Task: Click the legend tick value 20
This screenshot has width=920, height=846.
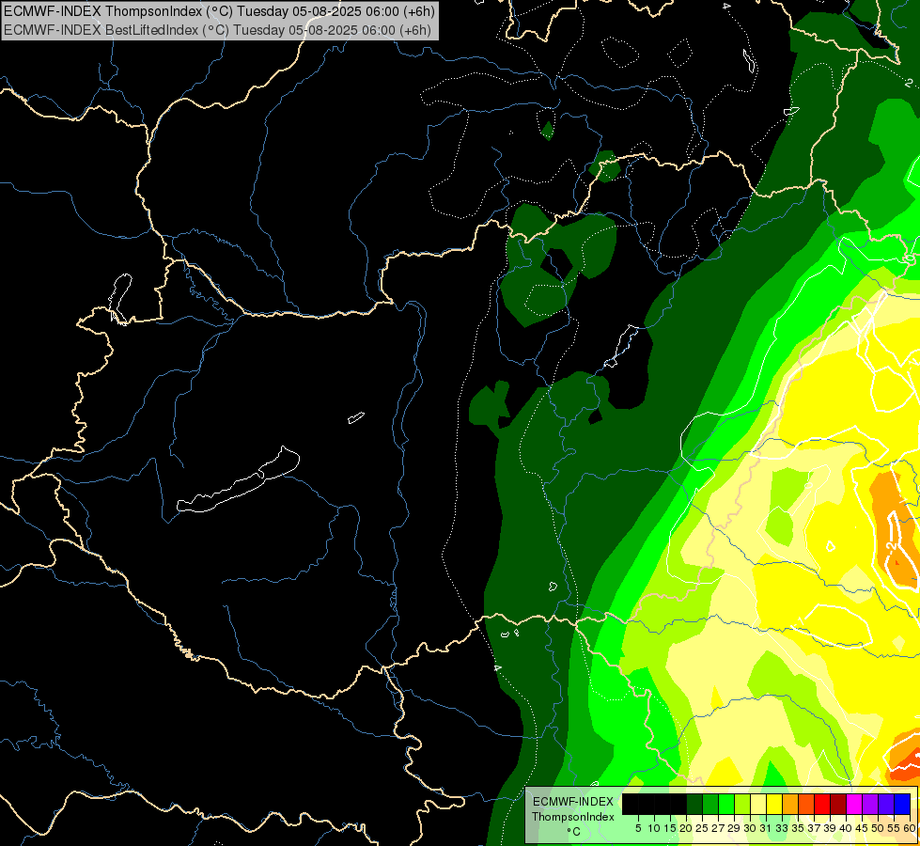Action: (686, 828)
